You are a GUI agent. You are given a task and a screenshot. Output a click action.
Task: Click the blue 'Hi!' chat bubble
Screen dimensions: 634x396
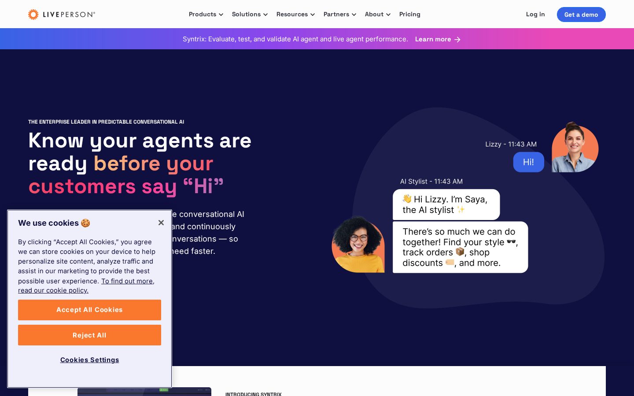(528, 162)
